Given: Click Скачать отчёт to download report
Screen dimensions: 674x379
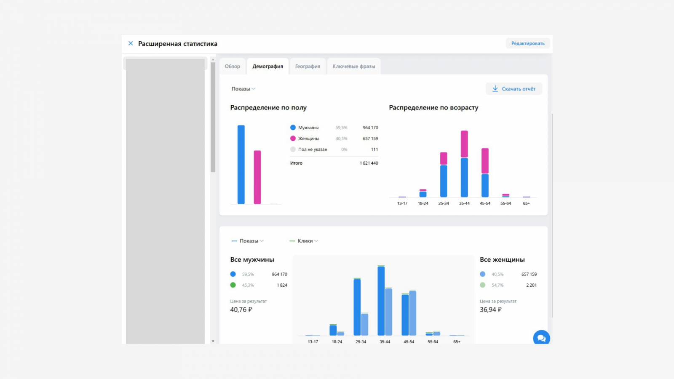Looking at the screenshot, I should (x=514, y=89).
